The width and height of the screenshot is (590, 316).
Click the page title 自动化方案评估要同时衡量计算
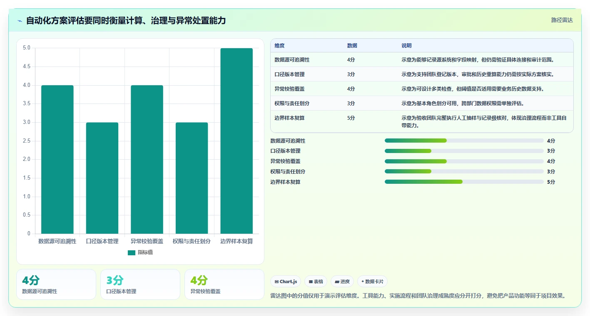coord(126,20)
